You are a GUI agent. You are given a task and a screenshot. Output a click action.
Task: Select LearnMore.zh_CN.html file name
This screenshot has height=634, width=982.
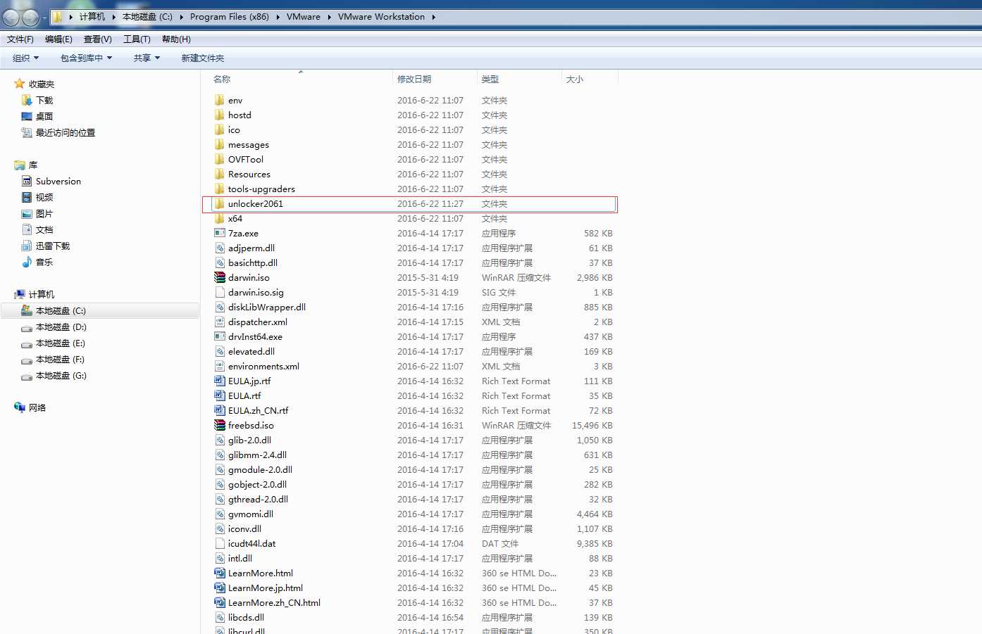[274, 602]
